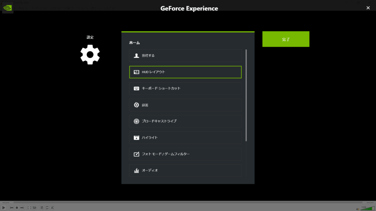
Task: Click the clapperboard icon beside ハイライト
Action: (x=137, y=138)
